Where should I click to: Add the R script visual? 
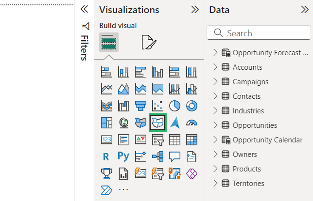point(106,156)
